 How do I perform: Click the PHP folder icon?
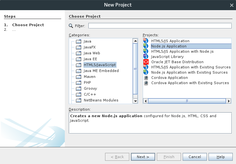click(x=79, y=82)
